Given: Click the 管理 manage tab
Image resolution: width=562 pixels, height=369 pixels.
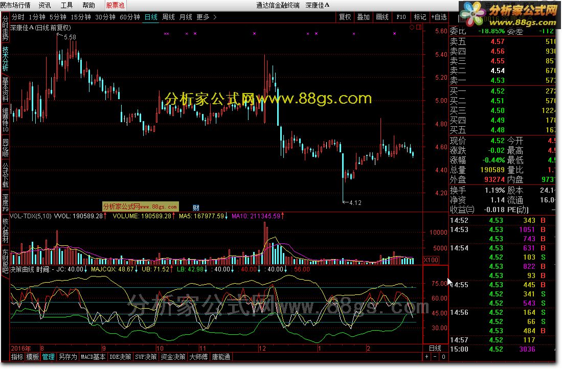Looking at the screenshot, I should 48,357.
